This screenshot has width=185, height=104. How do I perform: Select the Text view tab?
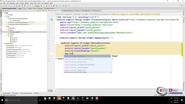tap(56, 91)
